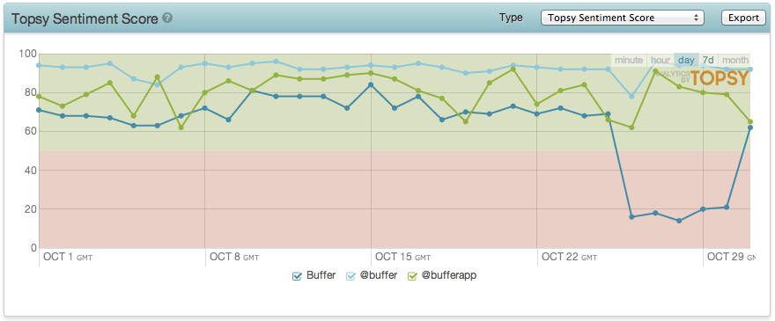The height and width of the screenshot is (321, 775).
Task: Click the Export button
Action: click(743, 18)
